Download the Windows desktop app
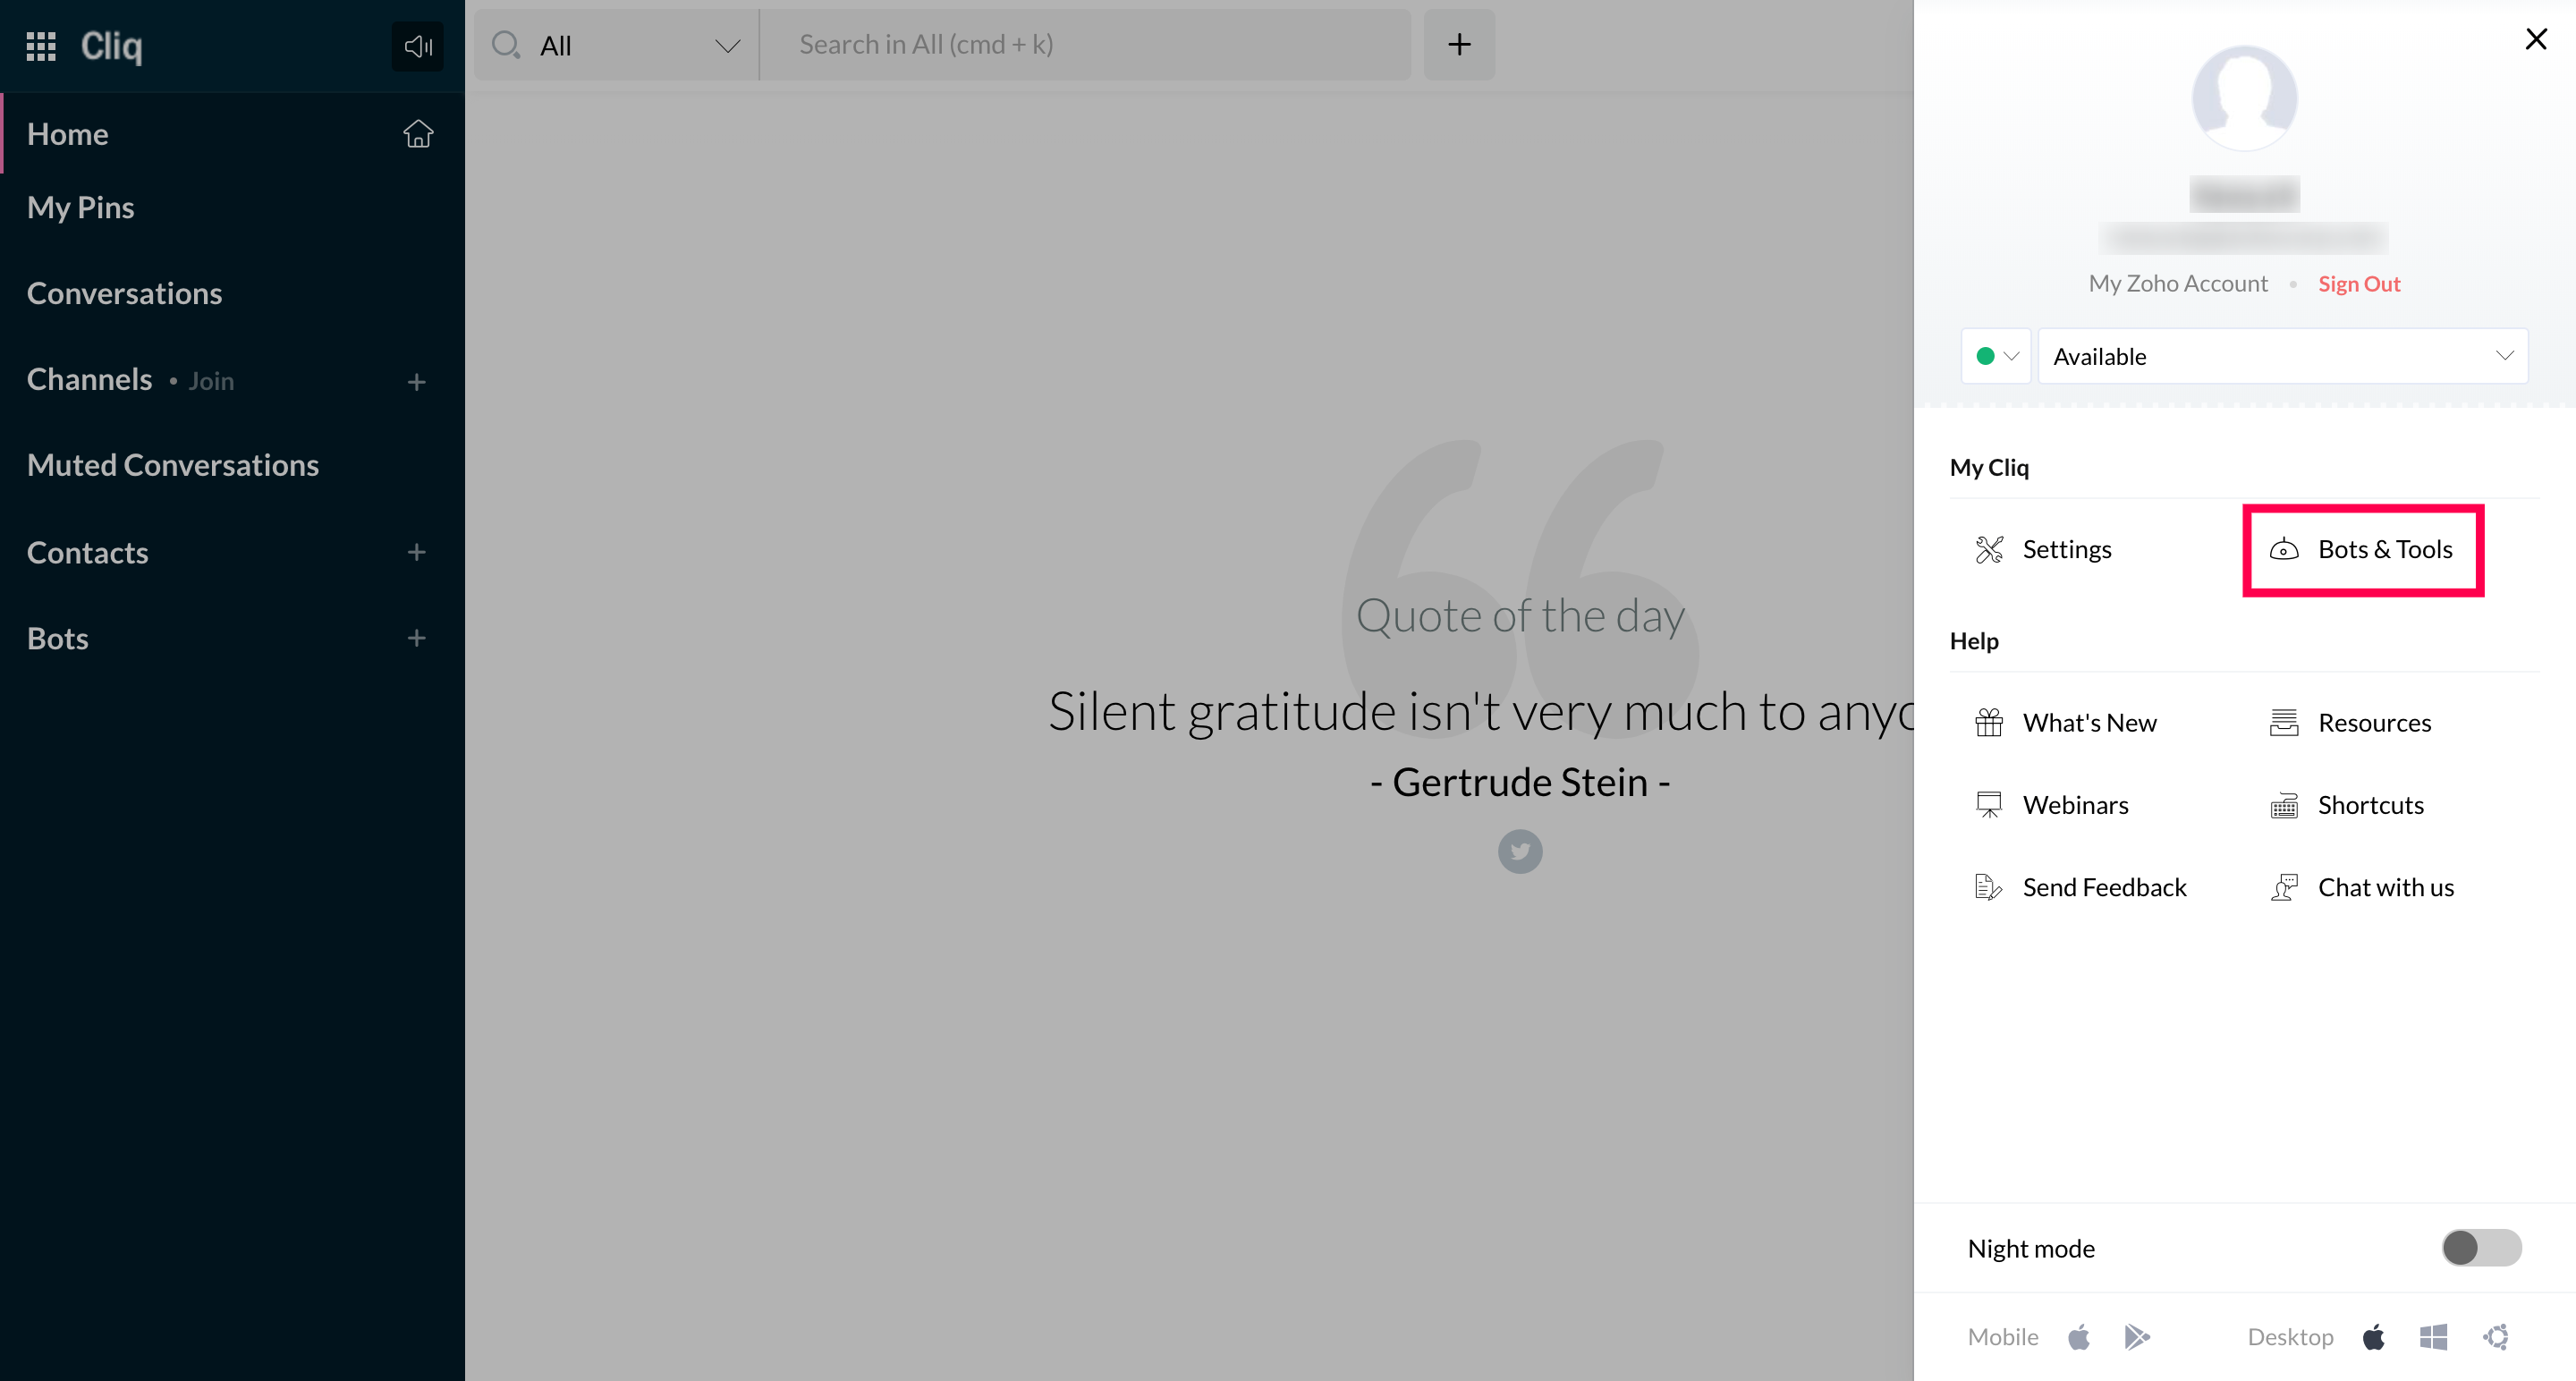2576x1381 pixels. tap(2433, 1337)
